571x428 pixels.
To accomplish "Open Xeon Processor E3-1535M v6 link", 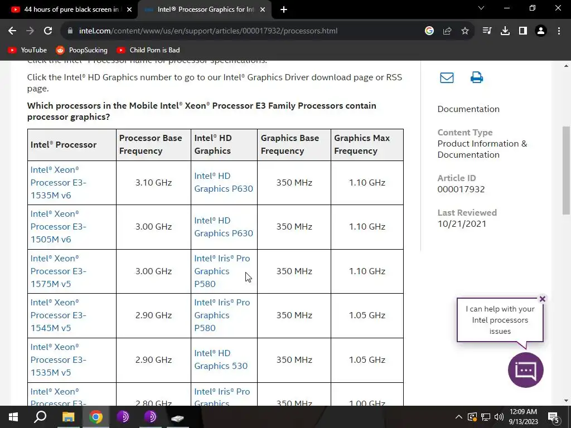I will 58,183.
